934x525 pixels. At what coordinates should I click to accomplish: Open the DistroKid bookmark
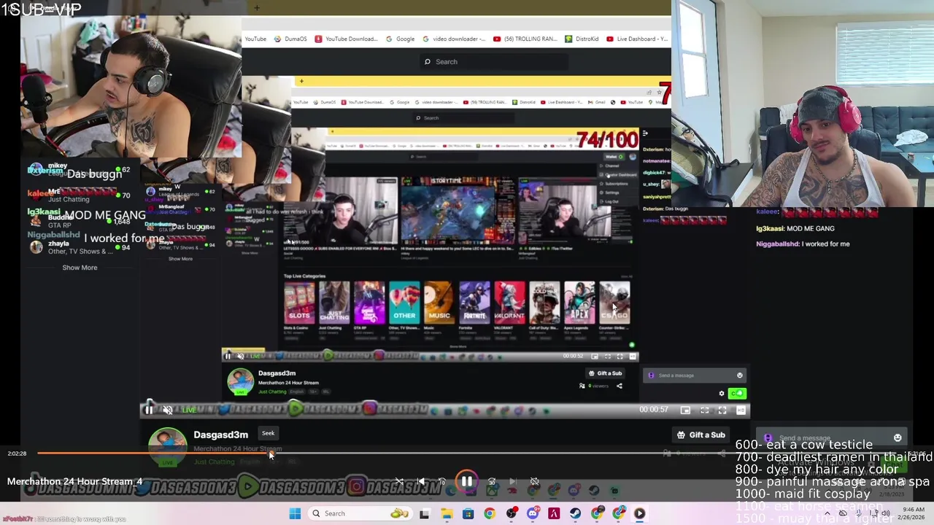(x=582, y=39)
